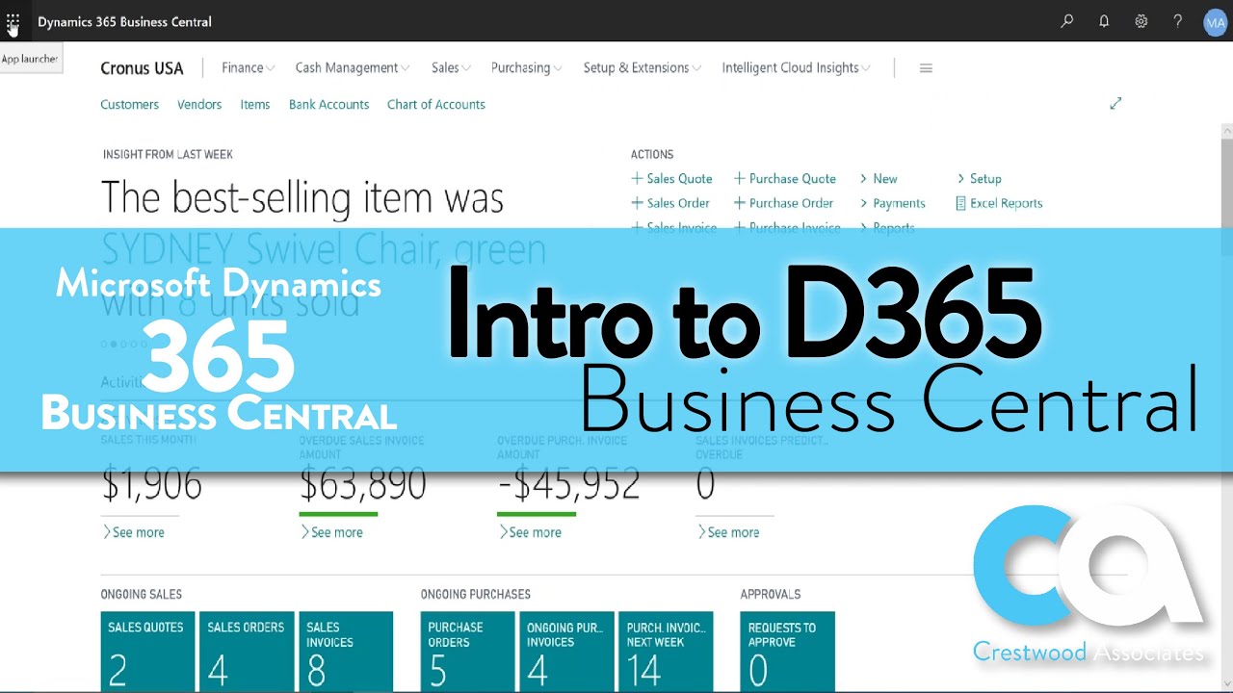Click the Dynamics 365 Business Central title

[x=124, y=21]
